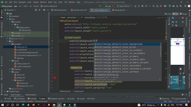Click the Make Project hammer icon
This screenshot has height=107, width=191.
click(x=100, y=6)
